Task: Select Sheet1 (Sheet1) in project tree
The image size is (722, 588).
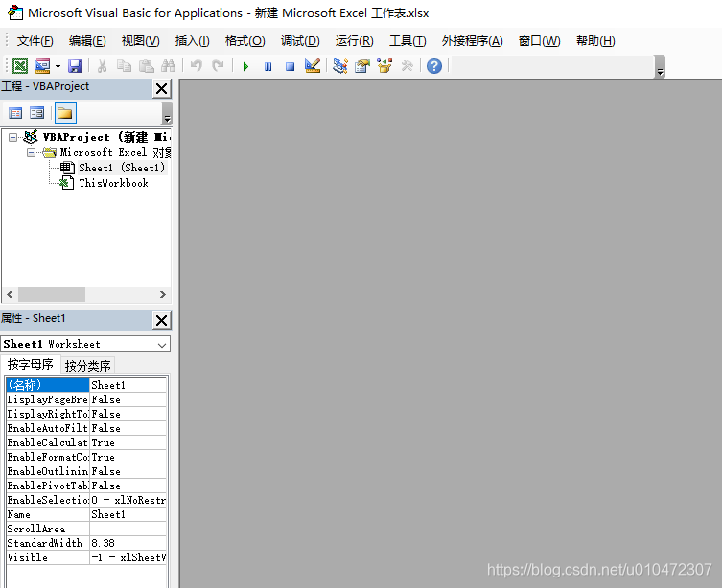Action: tap(122, 168)
